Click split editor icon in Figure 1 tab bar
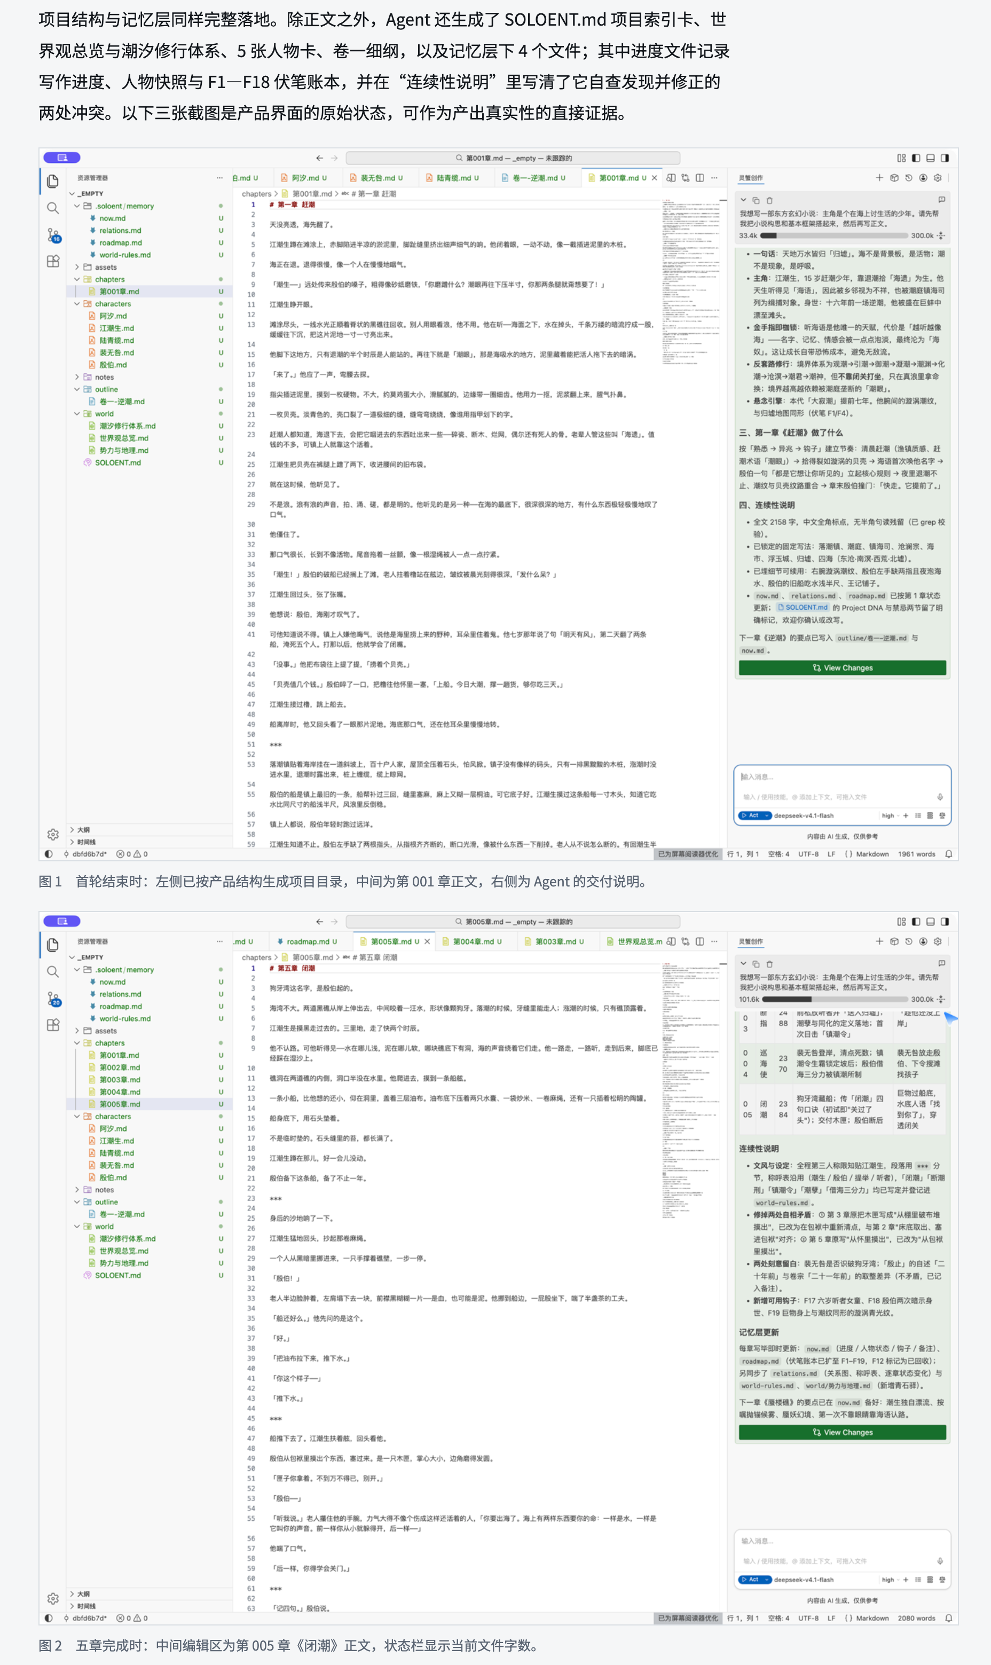Screen dimensions: 991x1665 [699, 178]
